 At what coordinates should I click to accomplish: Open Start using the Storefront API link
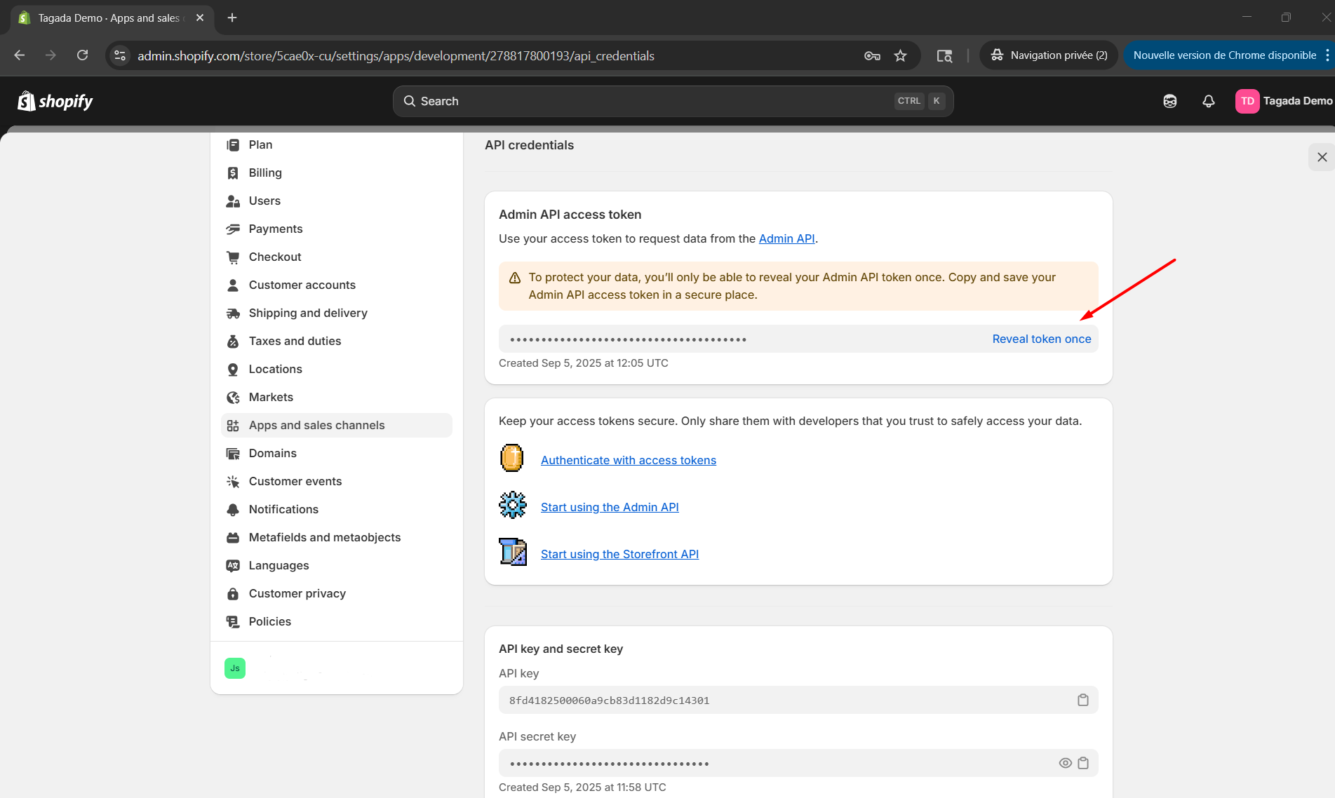(x=619, y=554)
